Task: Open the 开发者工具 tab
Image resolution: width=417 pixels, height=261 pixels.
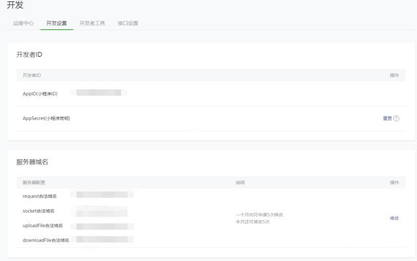Action: tap(93, 23)
